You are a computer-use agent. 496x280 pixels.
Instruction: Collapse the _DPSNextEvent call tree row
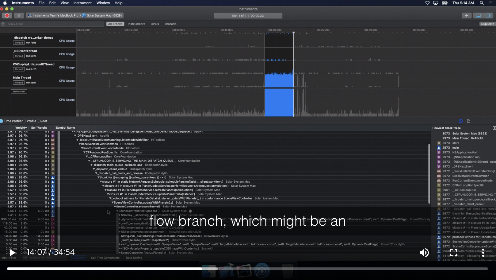point(75,136)
